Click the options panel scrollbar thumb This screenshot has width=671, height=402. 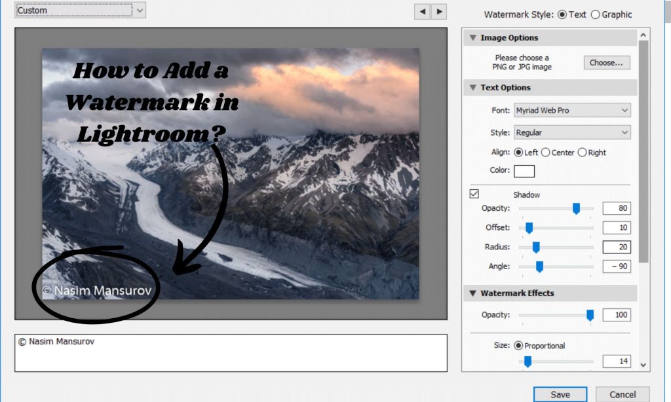coord(643,151)
